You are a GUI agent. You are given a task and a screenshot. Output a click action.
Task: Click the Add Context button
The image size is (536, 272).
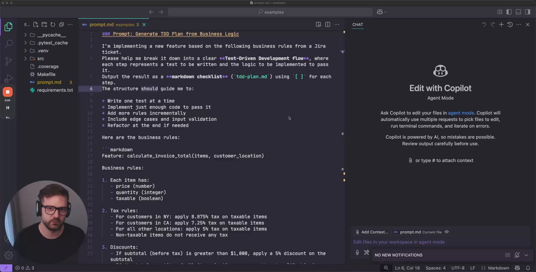(372, 232)
